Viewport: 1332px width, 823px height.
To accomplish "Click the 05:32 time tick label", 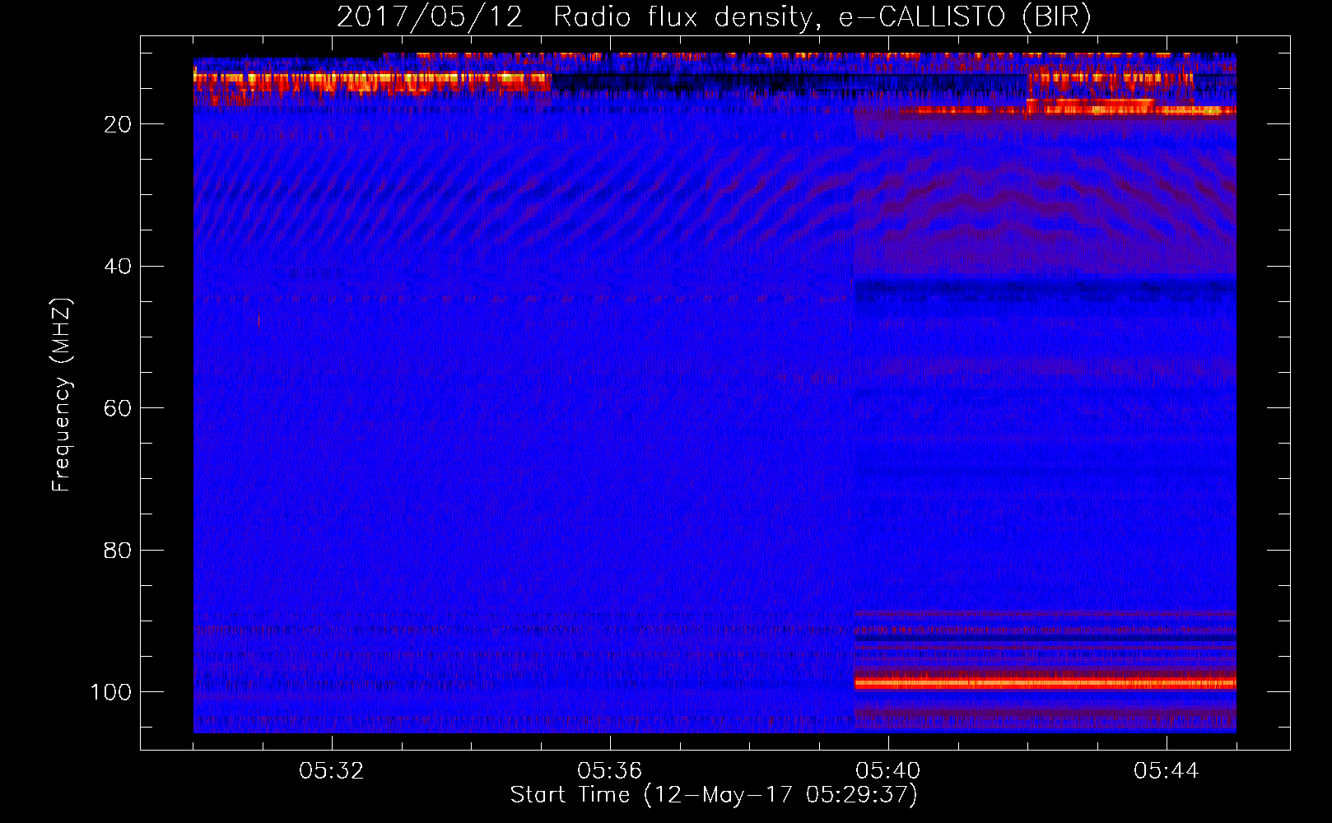I will coord(332,771).
